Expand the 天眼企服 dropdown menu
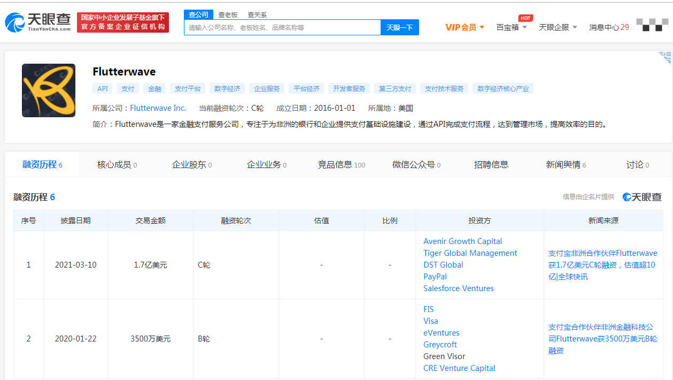Viewport: 673px width, 380px height. 558,27
